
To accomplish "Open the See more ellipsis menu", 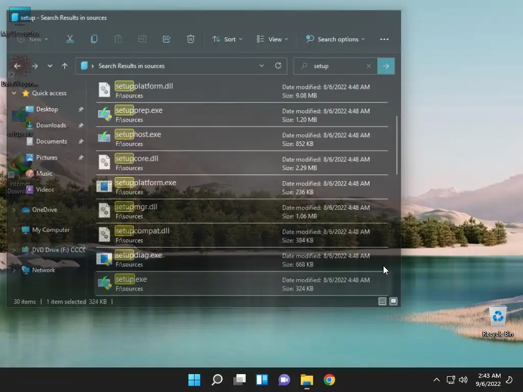I will [x=384, y=39].
